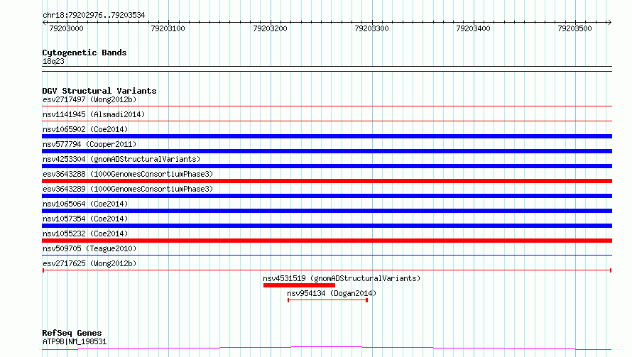Select esv2717625 (Wong2012b) variant label
This screenshot has height=357, width=632.
coord(89,263)
